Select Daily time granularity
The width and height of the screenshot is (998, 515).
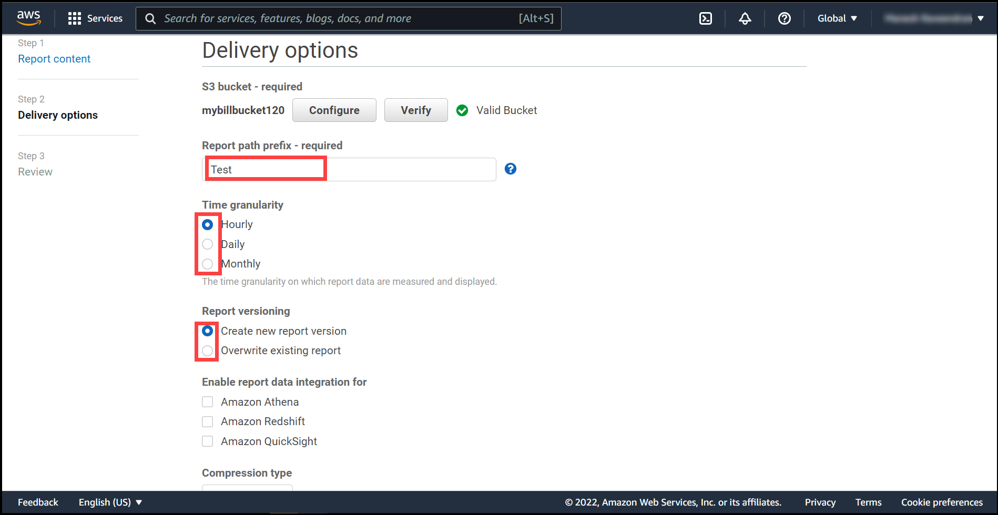[207, 244]
